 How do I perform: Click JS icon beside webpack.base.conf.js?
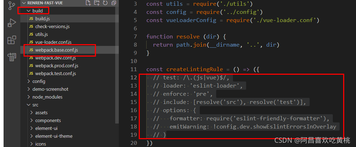click(x=31, y=50)
